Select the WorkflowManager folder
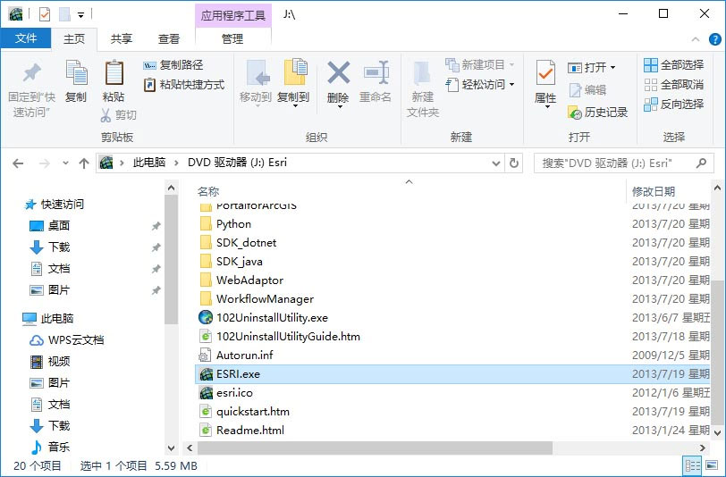This screenshot has height=477, width=726. [256, 299]
